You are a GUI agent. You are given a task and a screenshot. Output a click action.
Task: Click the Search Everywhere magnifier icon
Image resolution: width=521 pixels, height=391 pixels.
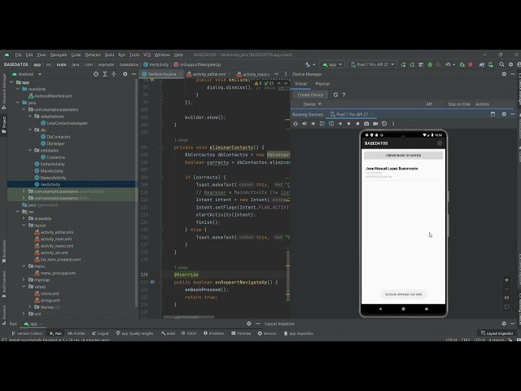501,64
